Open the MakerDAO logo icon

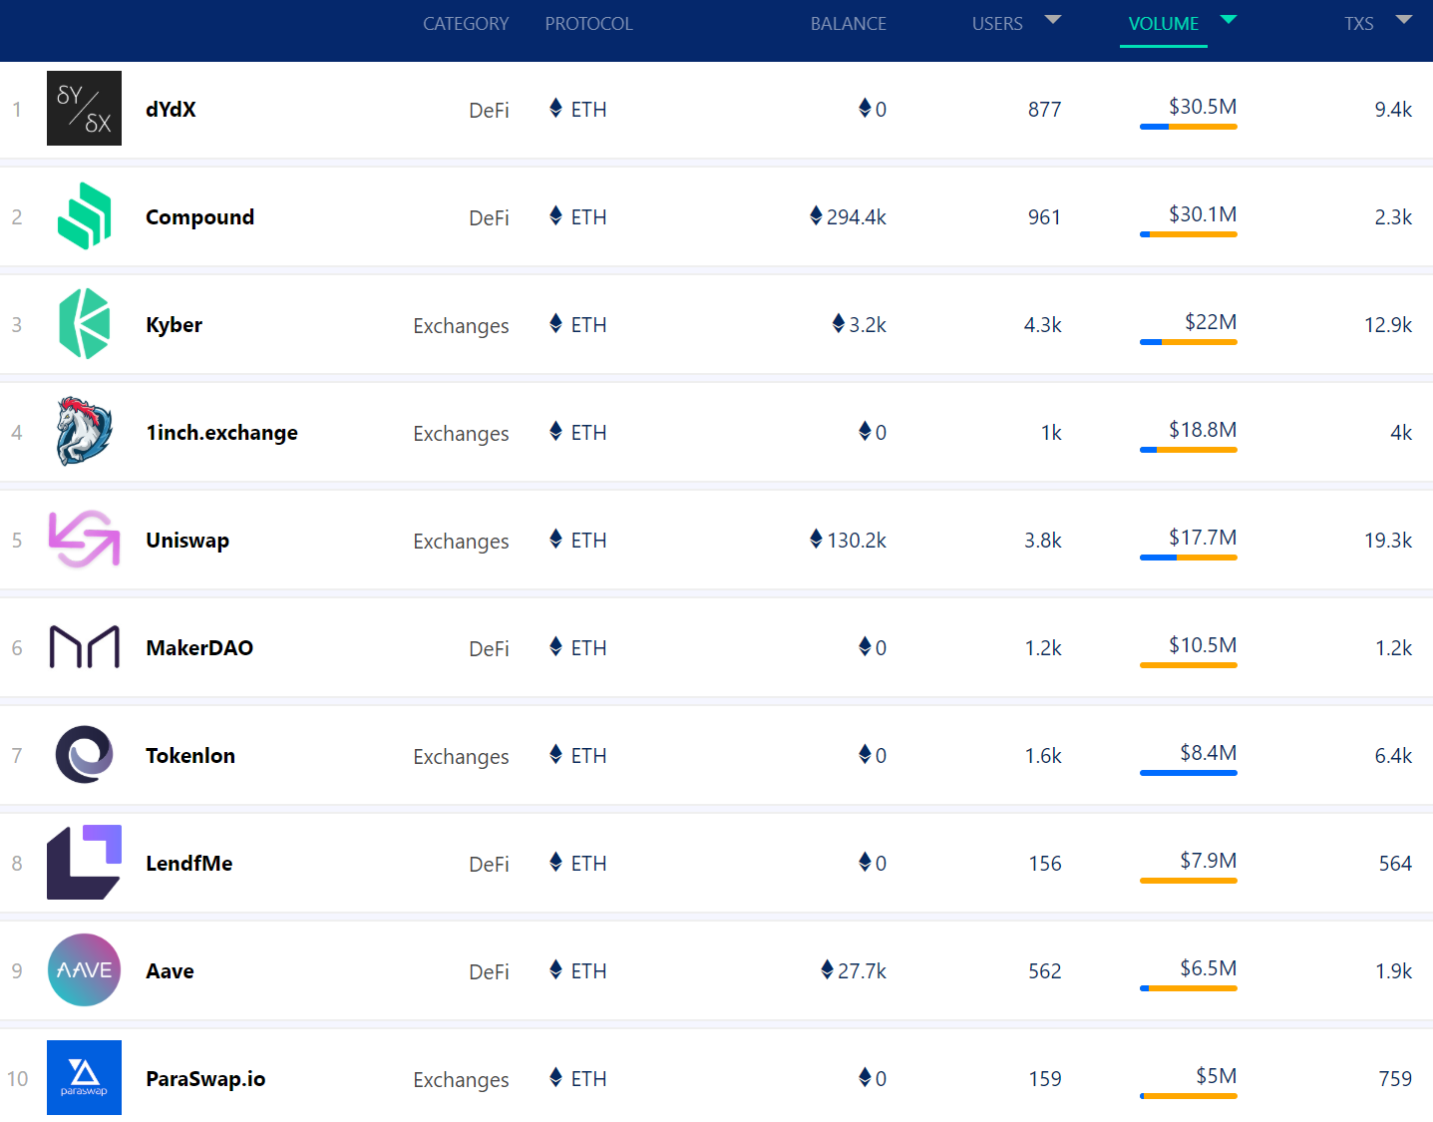click(84, 646)
